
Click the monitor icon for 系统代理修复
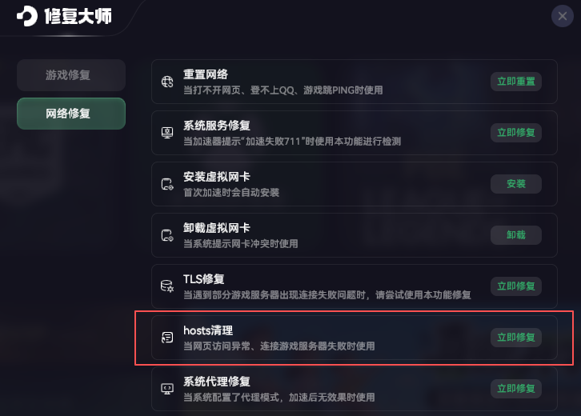[167, 389]
